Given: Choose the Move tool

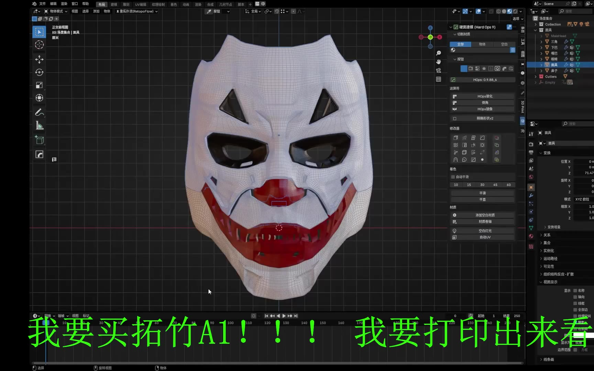Looking at the screenshot, I should [39, 59].
